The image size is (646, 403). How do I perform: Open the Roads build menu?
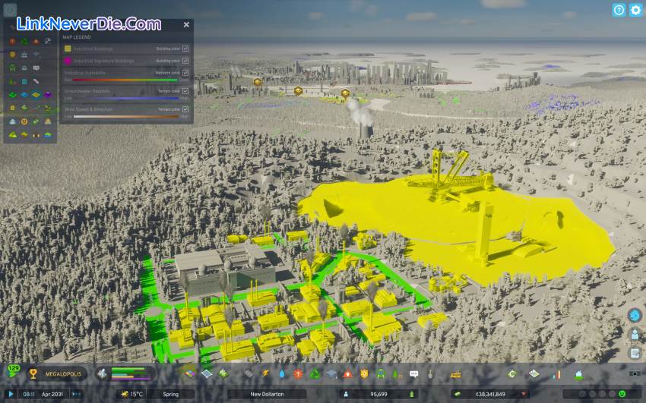tap(249, 374)
